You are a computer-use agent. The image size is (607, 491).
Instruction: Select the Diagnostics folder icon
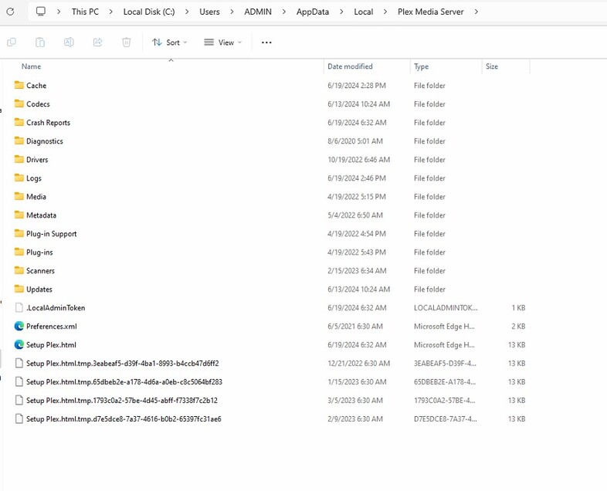coord(19,141)
